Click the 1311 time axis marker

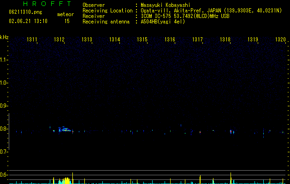32,39
